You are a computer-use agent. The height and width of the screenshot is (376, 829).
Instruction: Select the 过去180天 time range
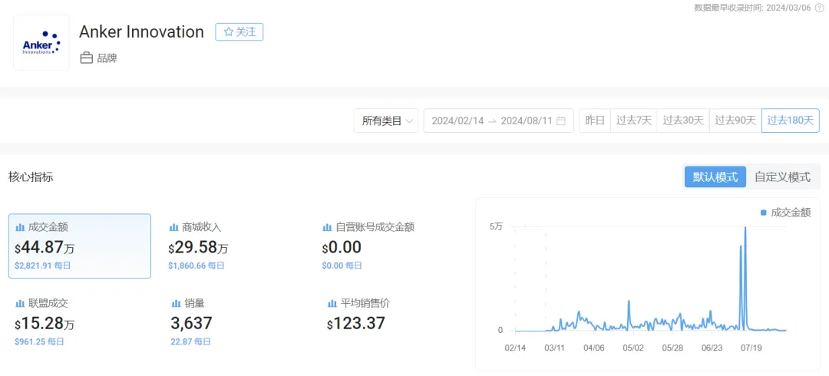click(791, 120)
